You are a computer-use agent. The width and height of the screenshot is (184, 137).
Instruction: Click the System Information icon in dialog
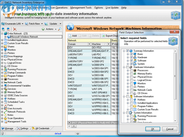pyautogui.click(x=131, y=113)
